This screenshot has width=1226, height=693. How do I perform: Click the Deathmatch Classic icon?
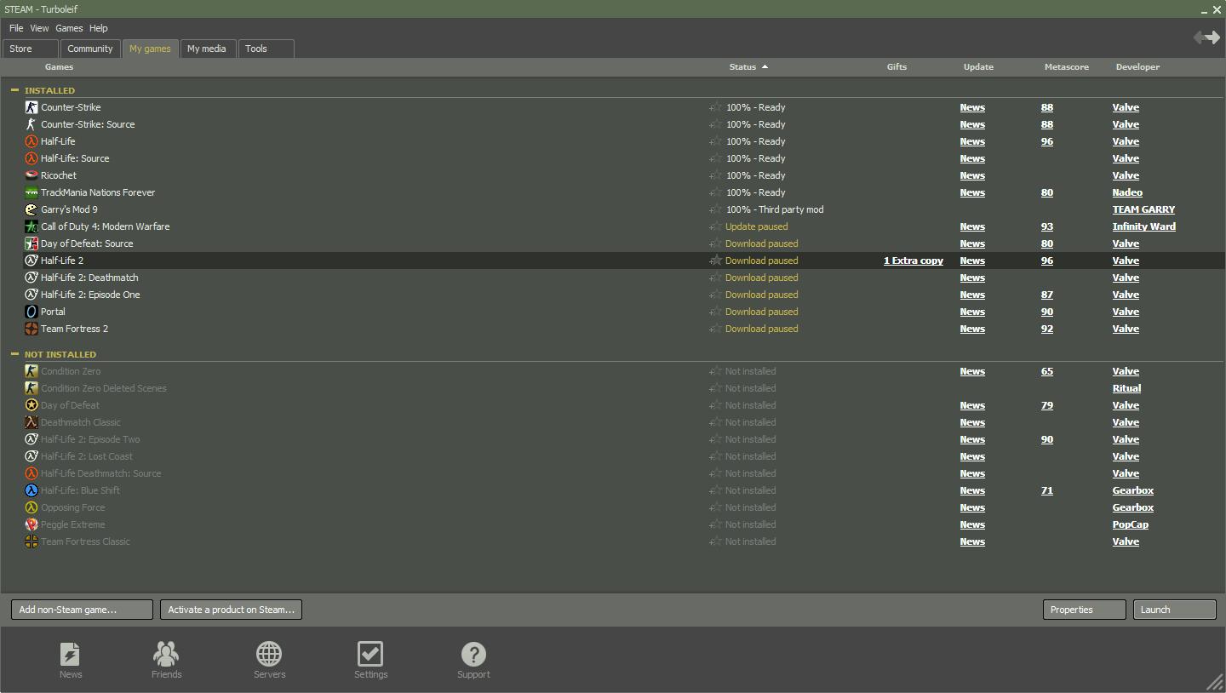(32, 422)
